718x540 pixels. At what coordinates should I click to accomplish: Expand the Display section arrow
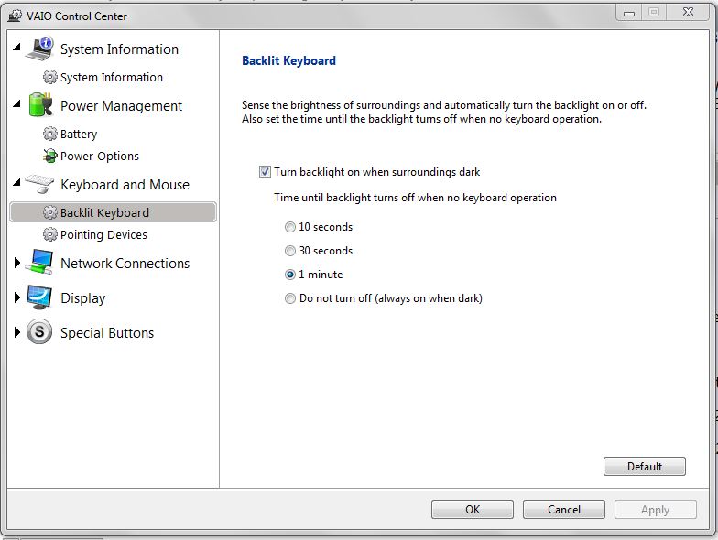coord(16,297)
